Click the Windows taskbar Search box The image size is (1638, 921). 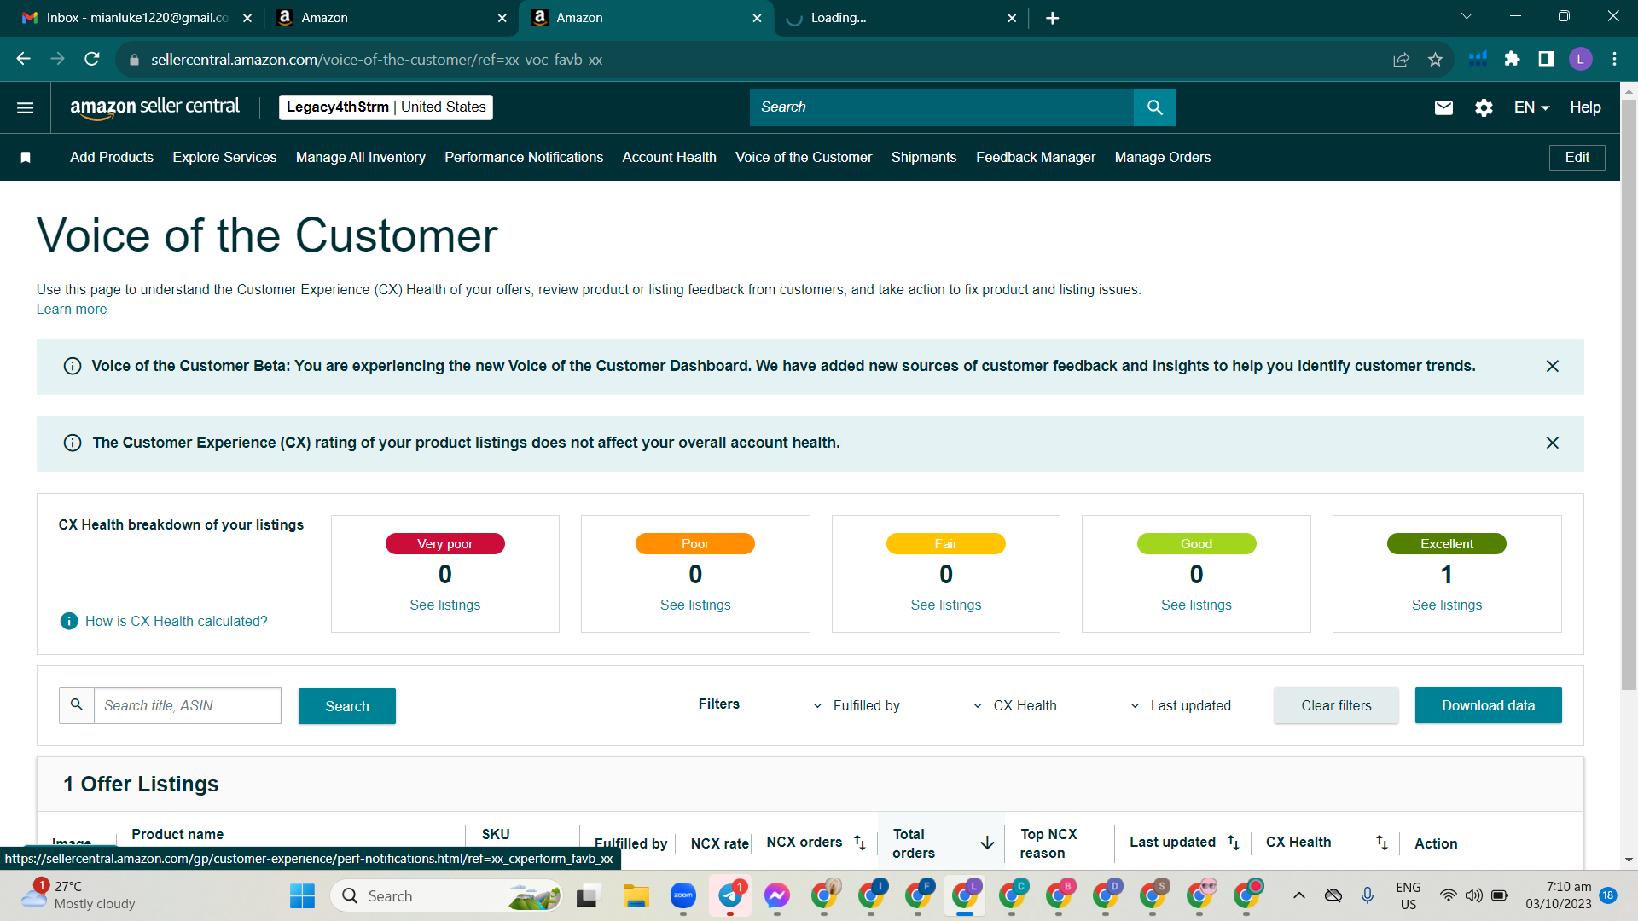point(446,896)
